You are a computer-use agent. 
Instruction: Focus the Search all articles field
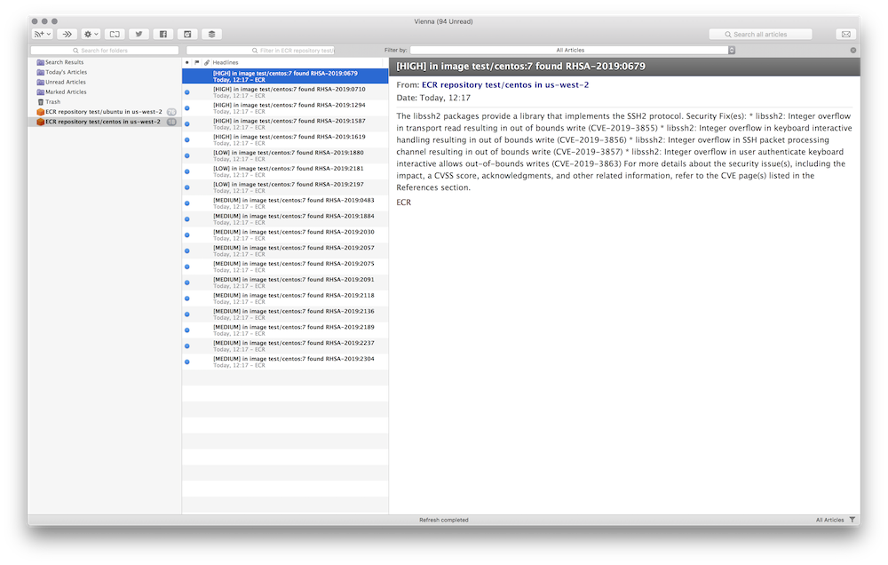pyautogui.click(x=760, y=34)
